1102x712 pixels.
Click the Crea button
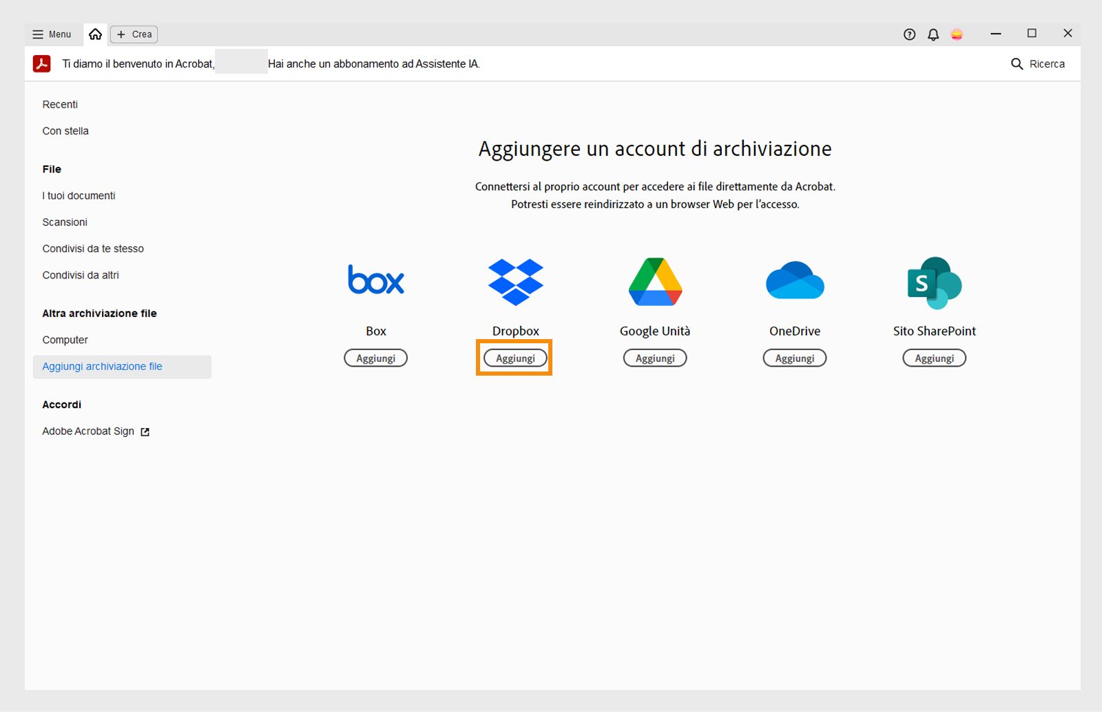pyautogui.click(x=133, y=34)
